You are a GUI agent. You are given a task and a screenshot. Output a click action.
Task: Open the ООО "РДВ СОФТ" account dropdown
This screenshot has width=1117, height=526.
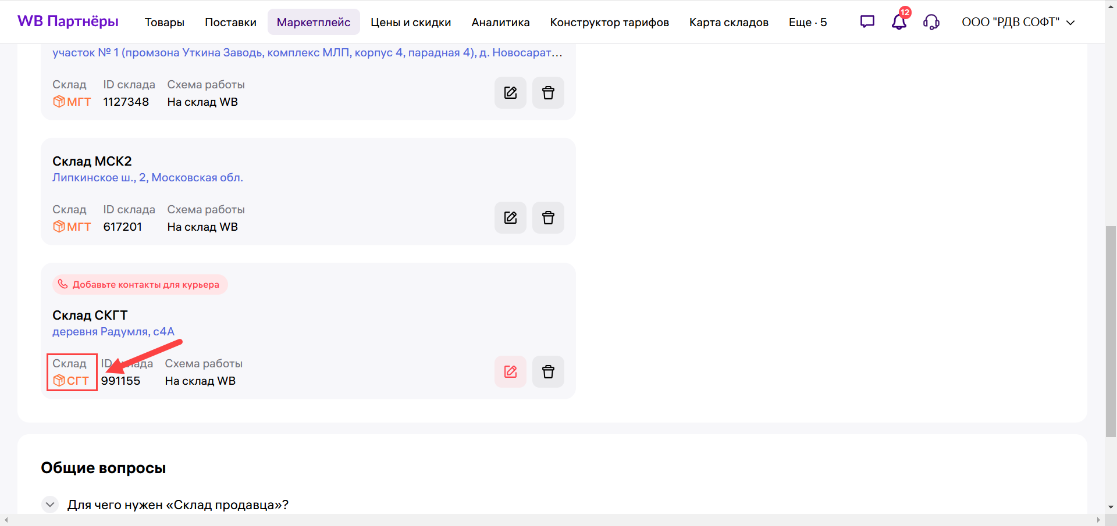[x=1018, y=22]
